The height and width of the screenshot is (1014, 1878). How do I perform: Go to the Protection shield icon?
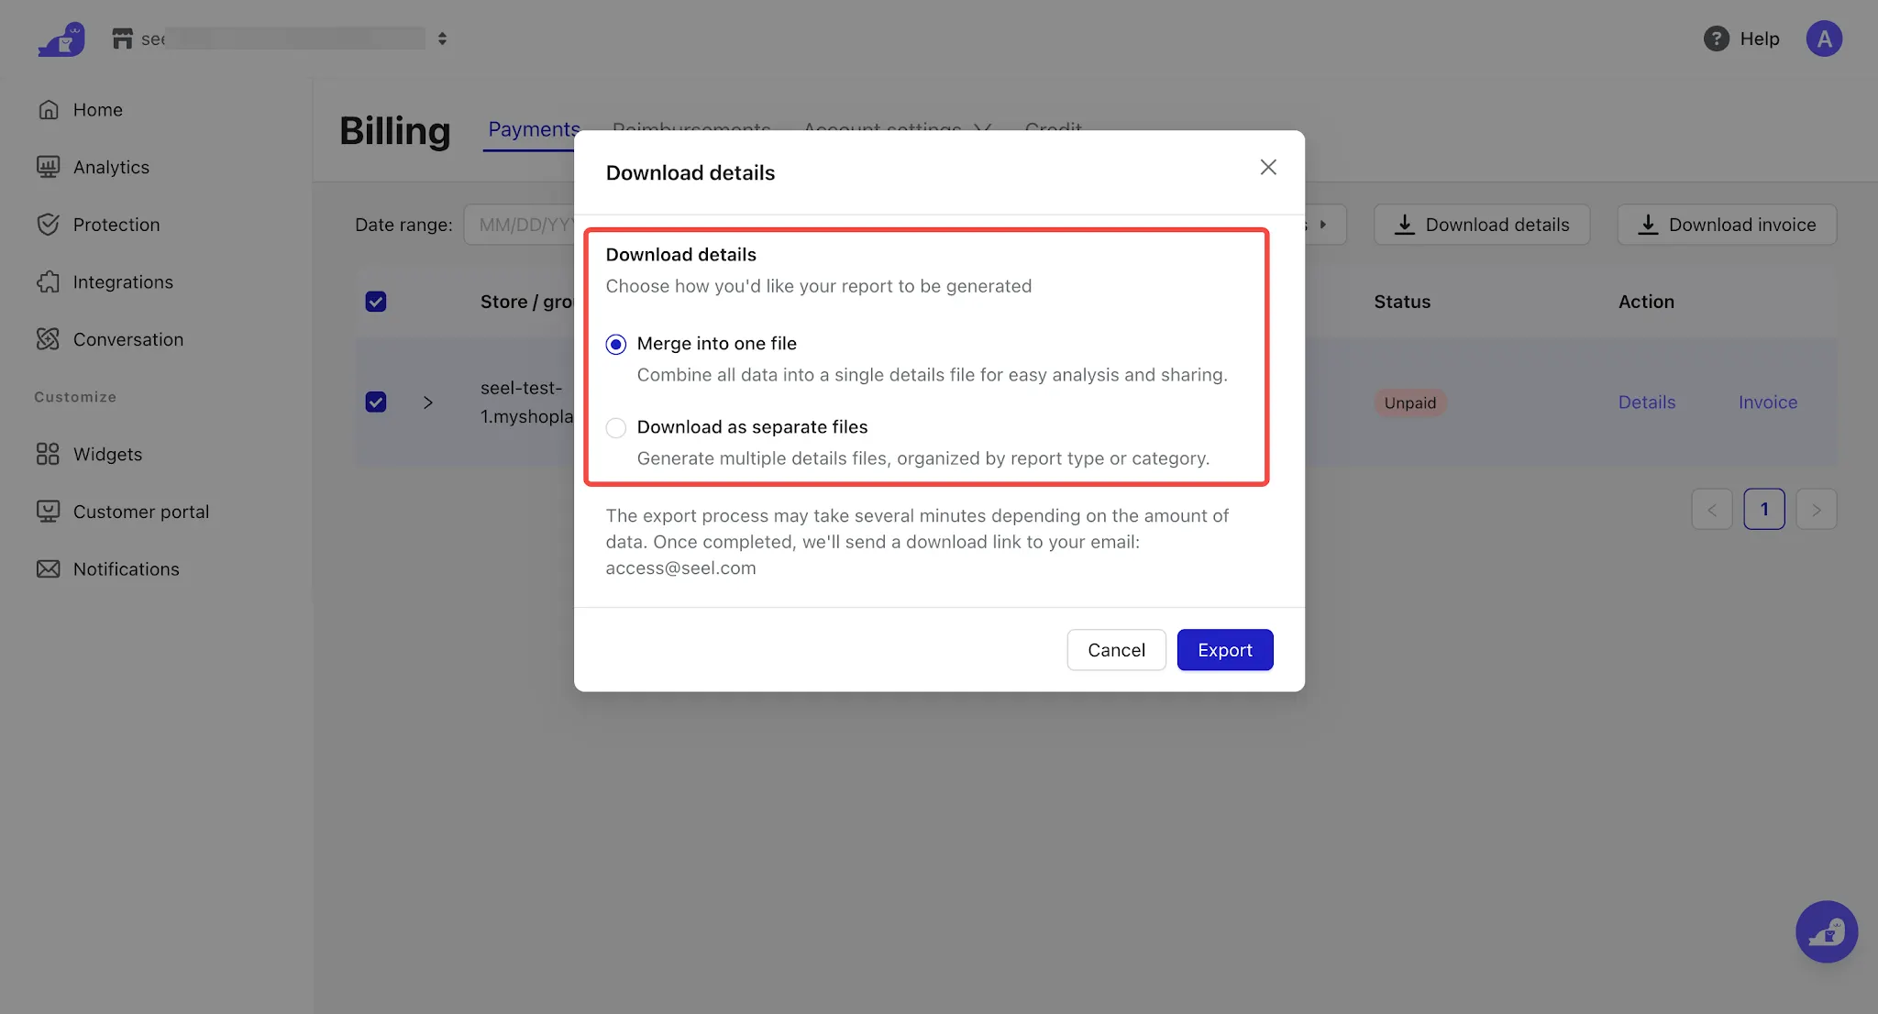coord(49,225)
